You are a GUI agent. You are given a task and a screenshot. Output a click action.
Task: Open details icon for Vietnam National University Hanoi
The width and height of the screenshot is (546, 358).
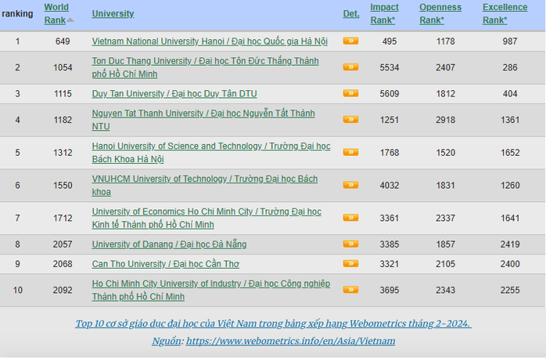350,41
